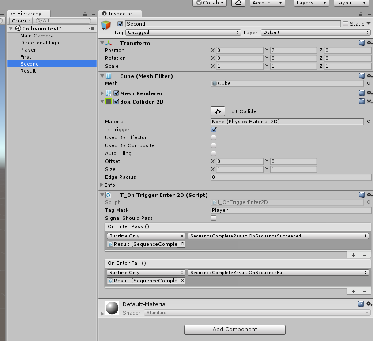Open Transform component help icon
The image size is (373, 341).
coord(362,43)
